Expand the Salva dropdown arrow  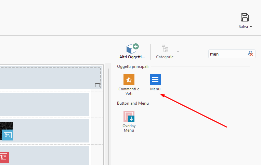tap(251, 27)
